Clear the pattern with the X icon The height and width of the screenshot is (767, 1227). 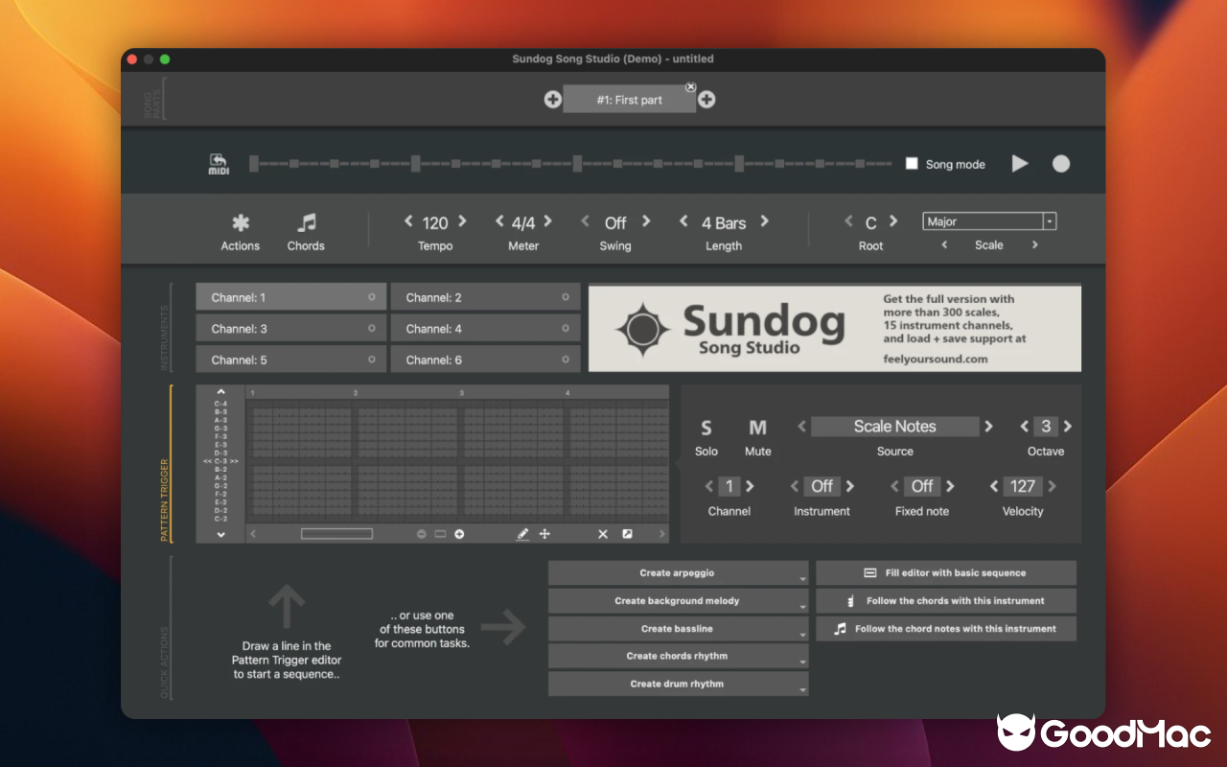pyautogui.click(x=601, y=534)
